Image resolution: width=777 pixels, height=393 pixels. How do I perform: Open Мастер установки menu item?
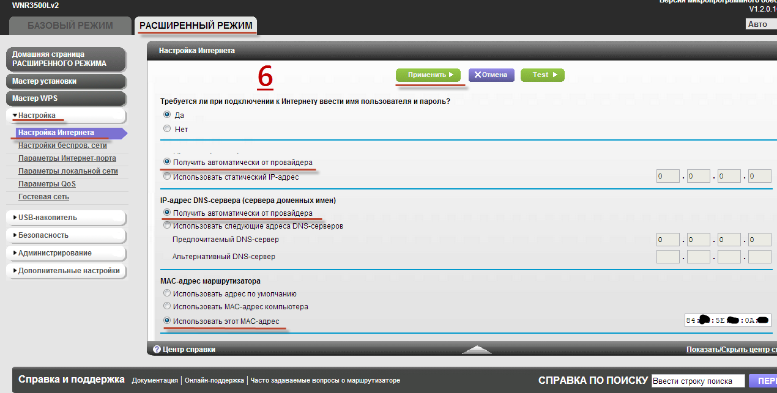tap(66, 81)
